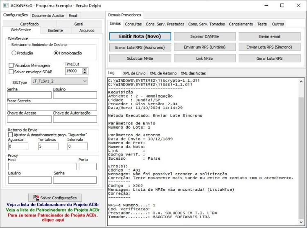Screen dimensions: 307x228
Task: Switch to the Teste tab
Action: [x=262, y=24]
